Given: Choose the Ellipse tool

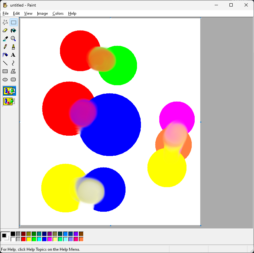Looking at the screenshot, I should (x=5, y=80).
